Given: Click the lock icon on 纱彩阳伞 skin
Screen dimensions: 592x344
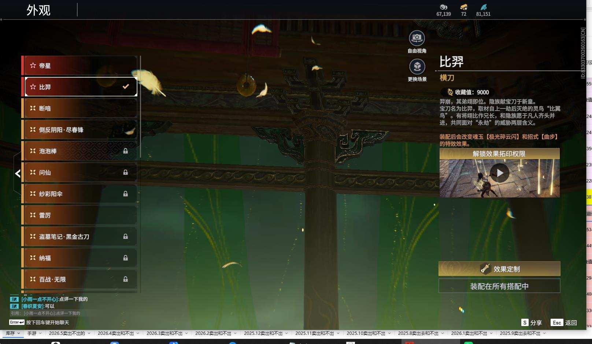Looking at the screenshot, I should tap(126, 193).
